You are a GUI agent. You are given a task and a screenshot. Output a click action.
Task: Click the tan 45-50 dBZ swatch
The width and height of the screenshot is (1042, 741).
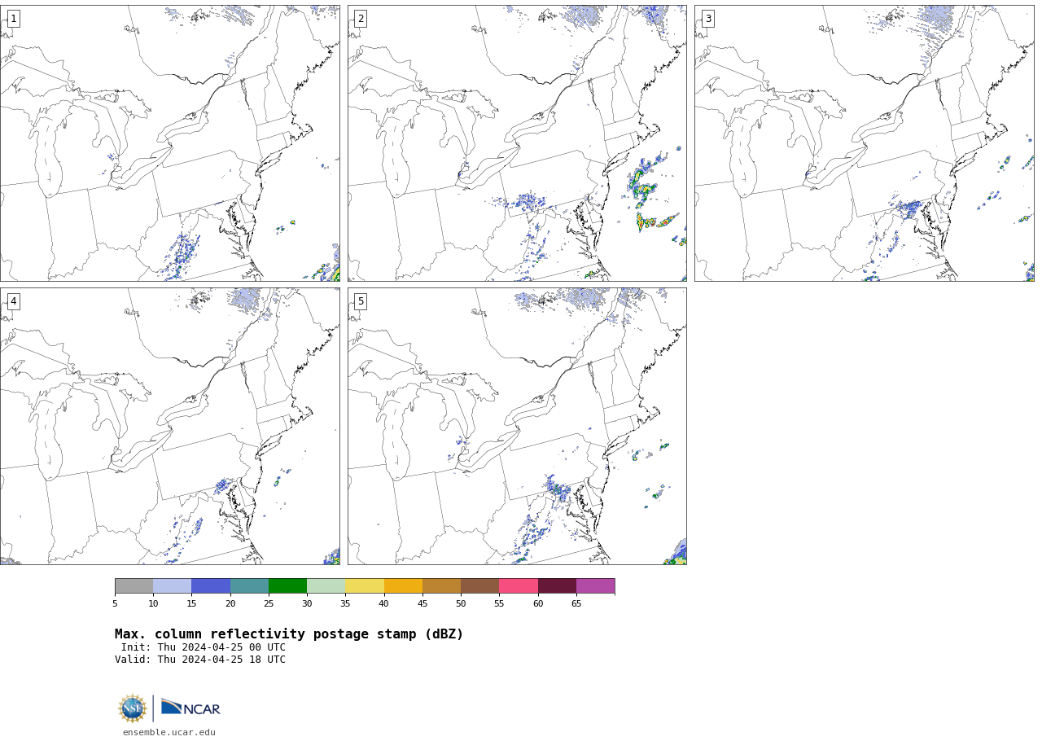(x=441, y=586)
